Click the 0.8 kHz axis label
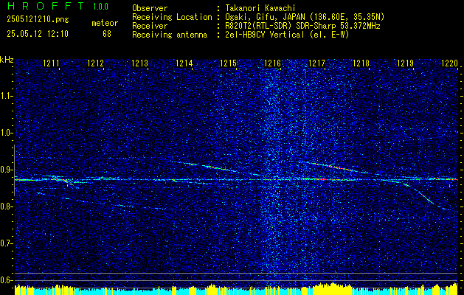 pyautogui.click(x=6, y=206)
